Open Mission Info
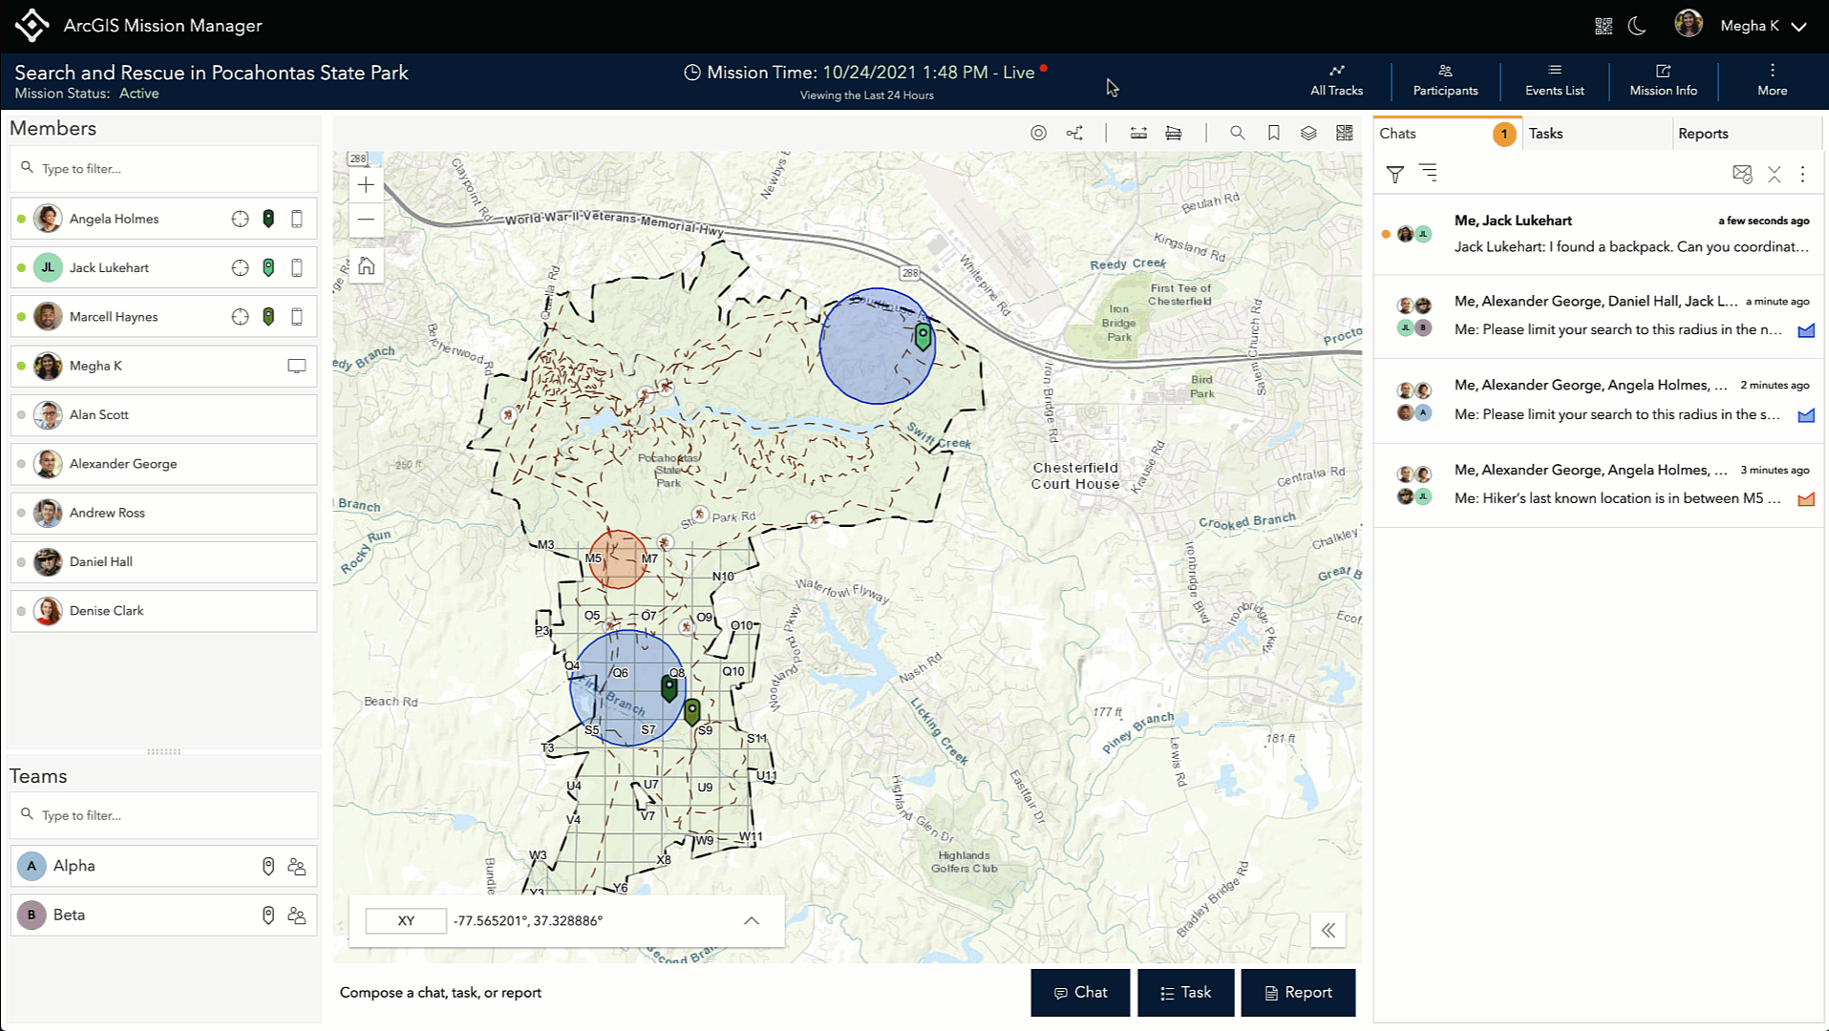 [x=1663, y=80]
